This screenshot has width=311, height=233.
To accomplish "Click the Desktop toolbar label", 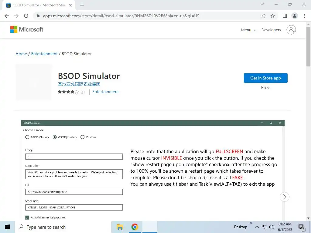I will [241, 227].
